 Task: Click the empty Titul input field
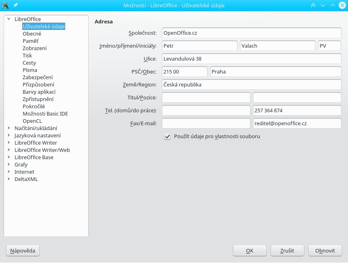click(206, 97)
